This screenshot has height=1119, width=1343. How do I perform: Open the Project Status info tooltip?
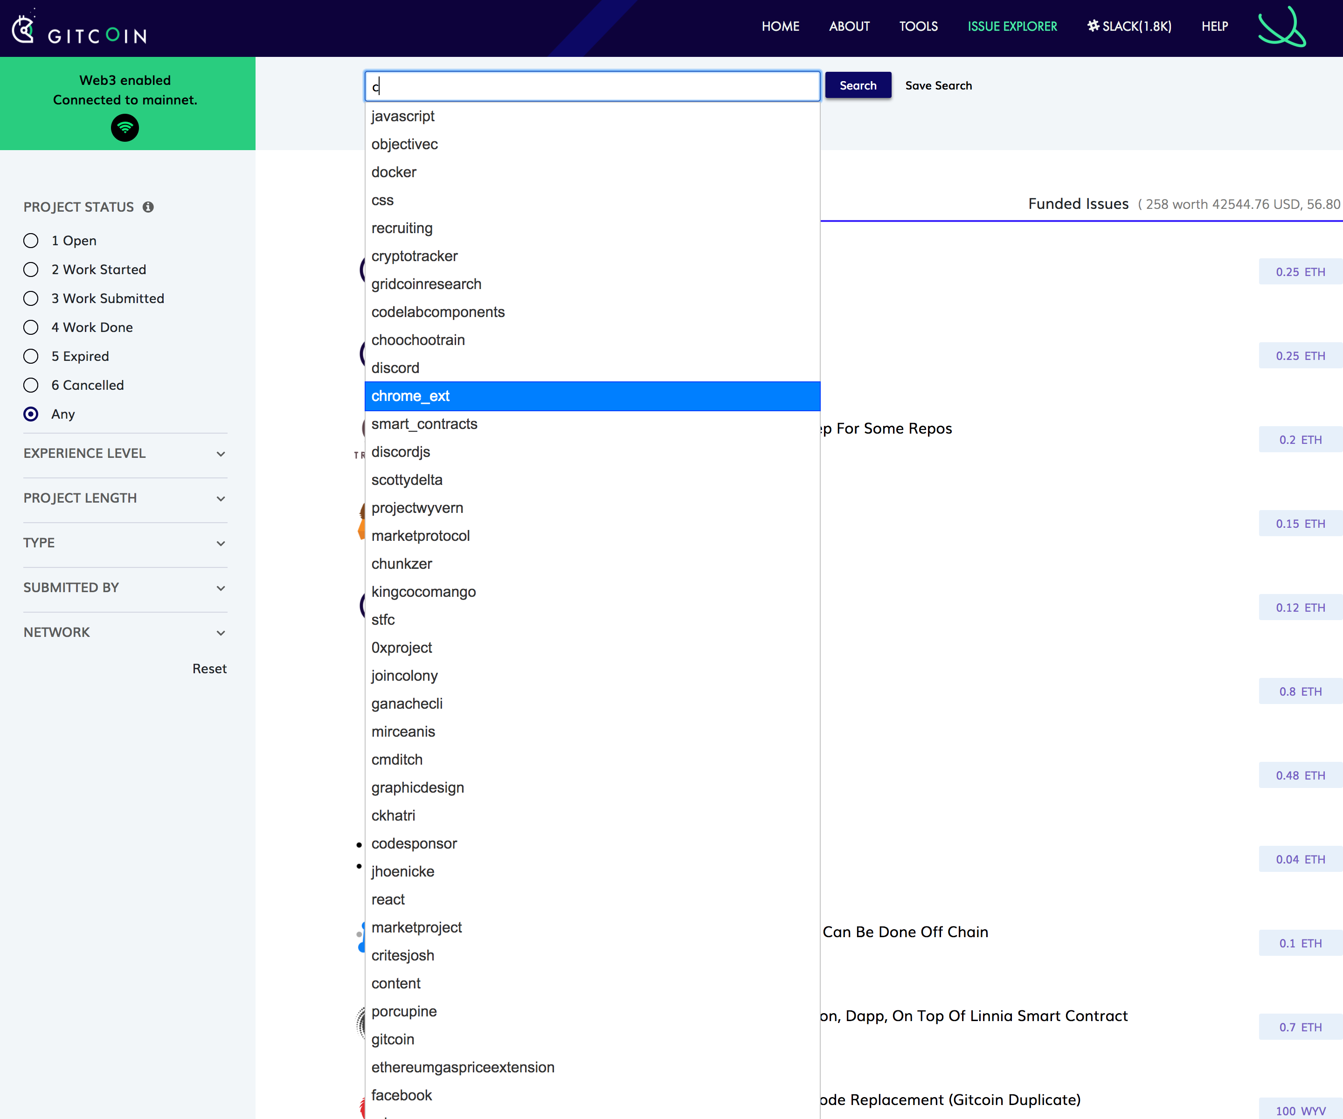[148, 207]
